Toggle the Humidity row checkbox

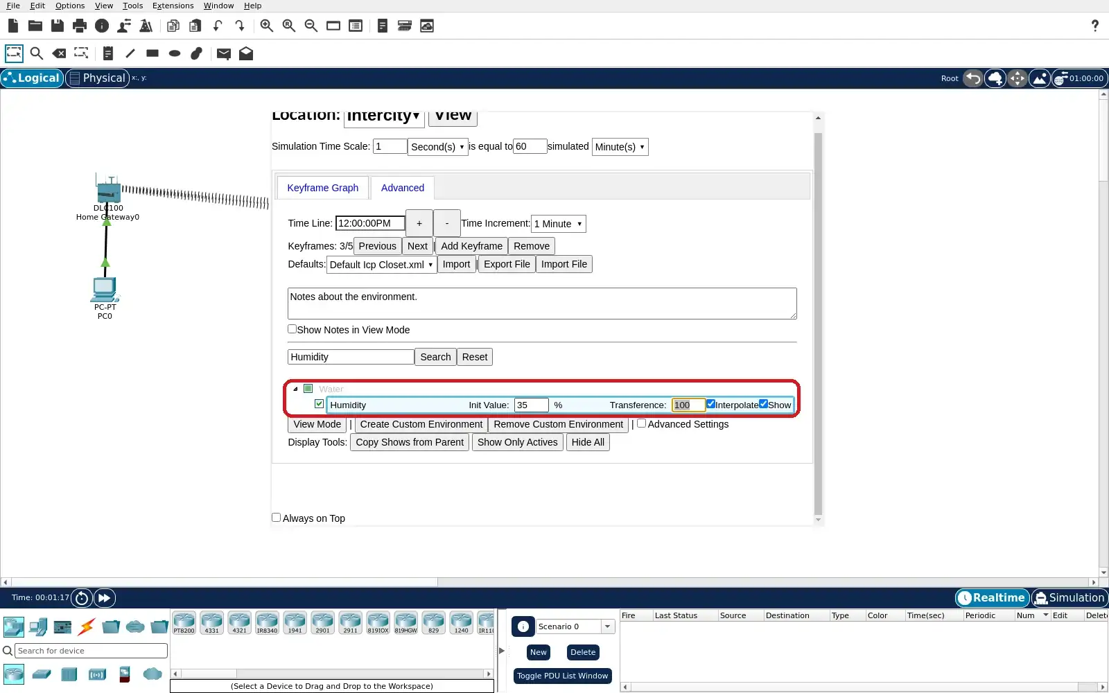pyautogui.click(x=319, y=404)
